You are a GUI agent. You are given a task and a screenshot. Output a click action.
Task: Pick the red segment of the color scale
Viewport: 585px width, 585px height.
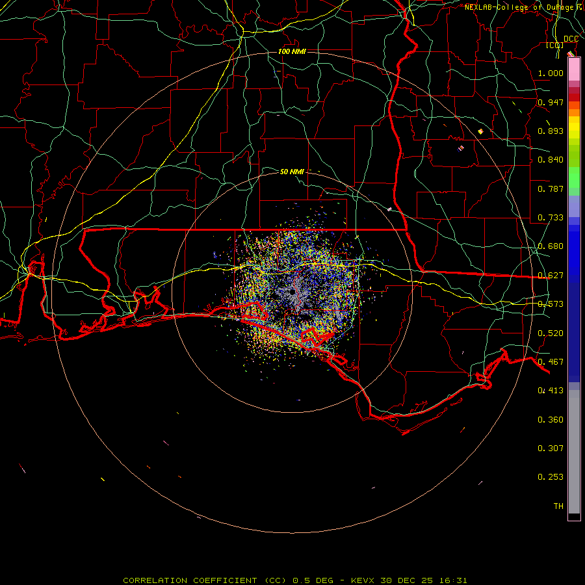tap(574, 97)
